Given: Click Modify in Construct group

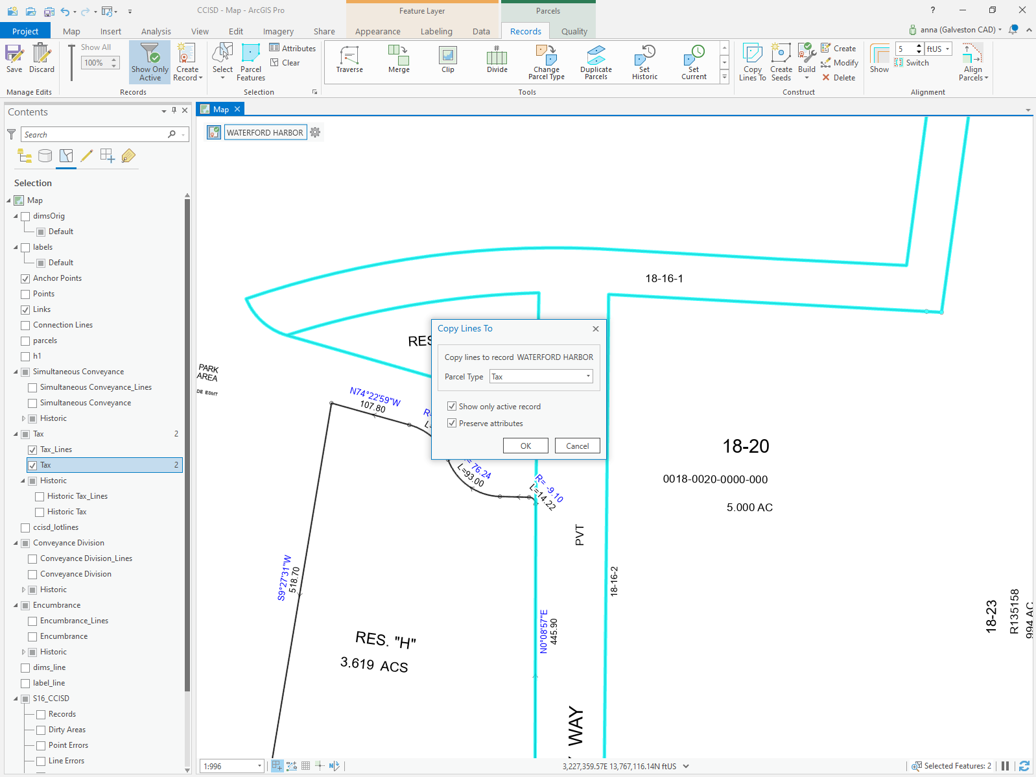Looking at the screenshot, I should tap(840, 63).
